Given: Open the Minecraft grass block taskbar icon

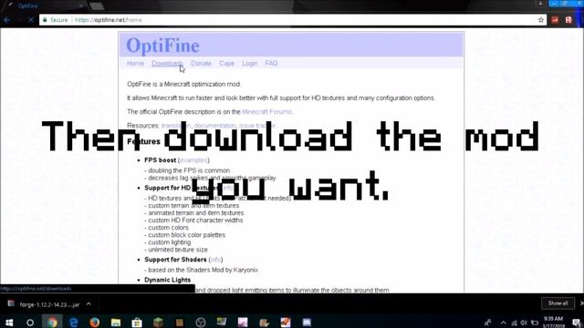Looking at the screenshot, I should (158, 322).
